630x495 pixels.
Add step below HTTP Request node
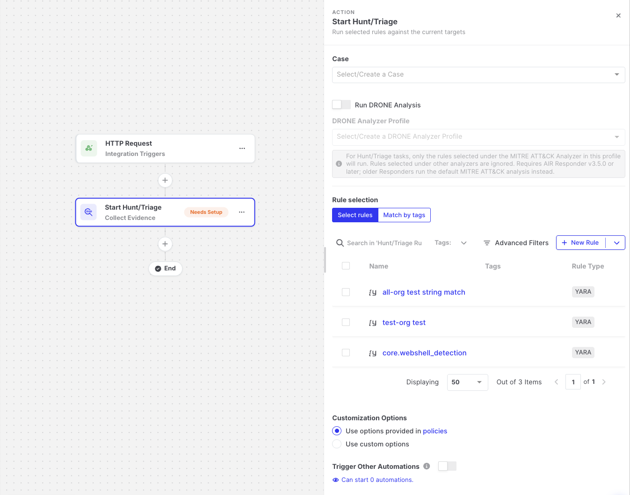[x=165, y=180]
